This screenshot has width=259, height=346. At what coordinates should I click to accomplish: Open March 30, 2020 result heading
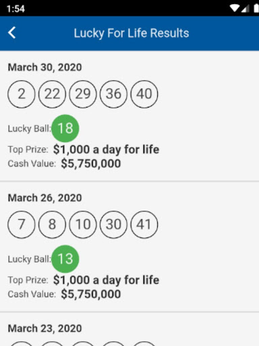45,68
